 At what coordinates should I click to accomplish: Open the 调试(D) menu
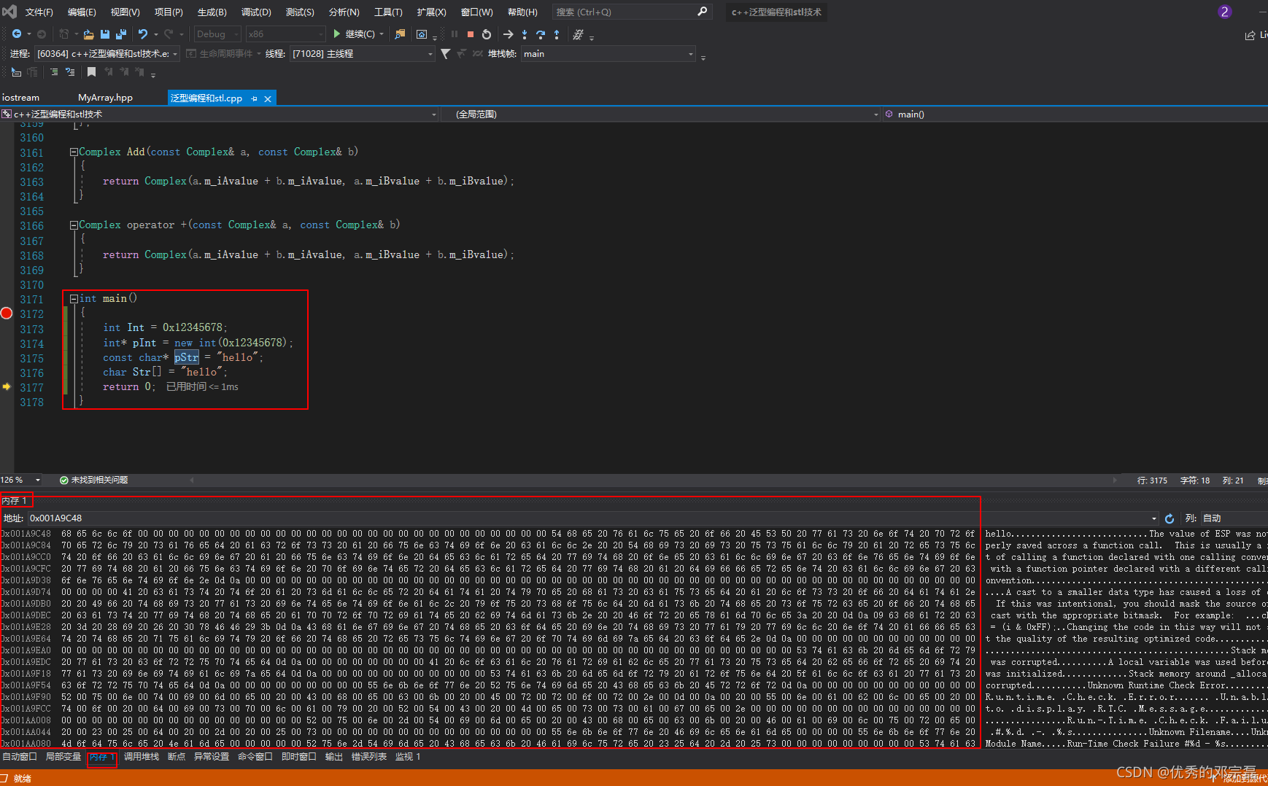tap(256, 12)
